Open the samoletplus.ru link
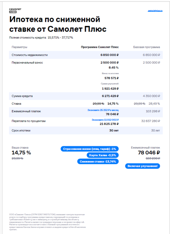 (x=155, y=11)
